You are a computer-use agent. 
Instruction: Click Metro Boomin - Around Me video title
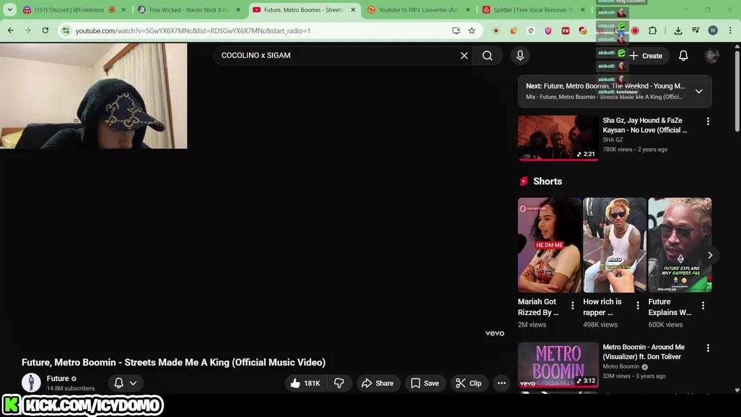[644, 352]
